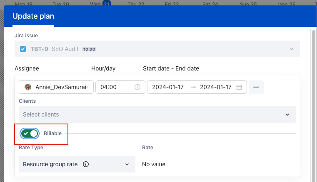Click the start date 2024-01-17 field
This screenshot has width=317, height=182.
click(168, 87)
